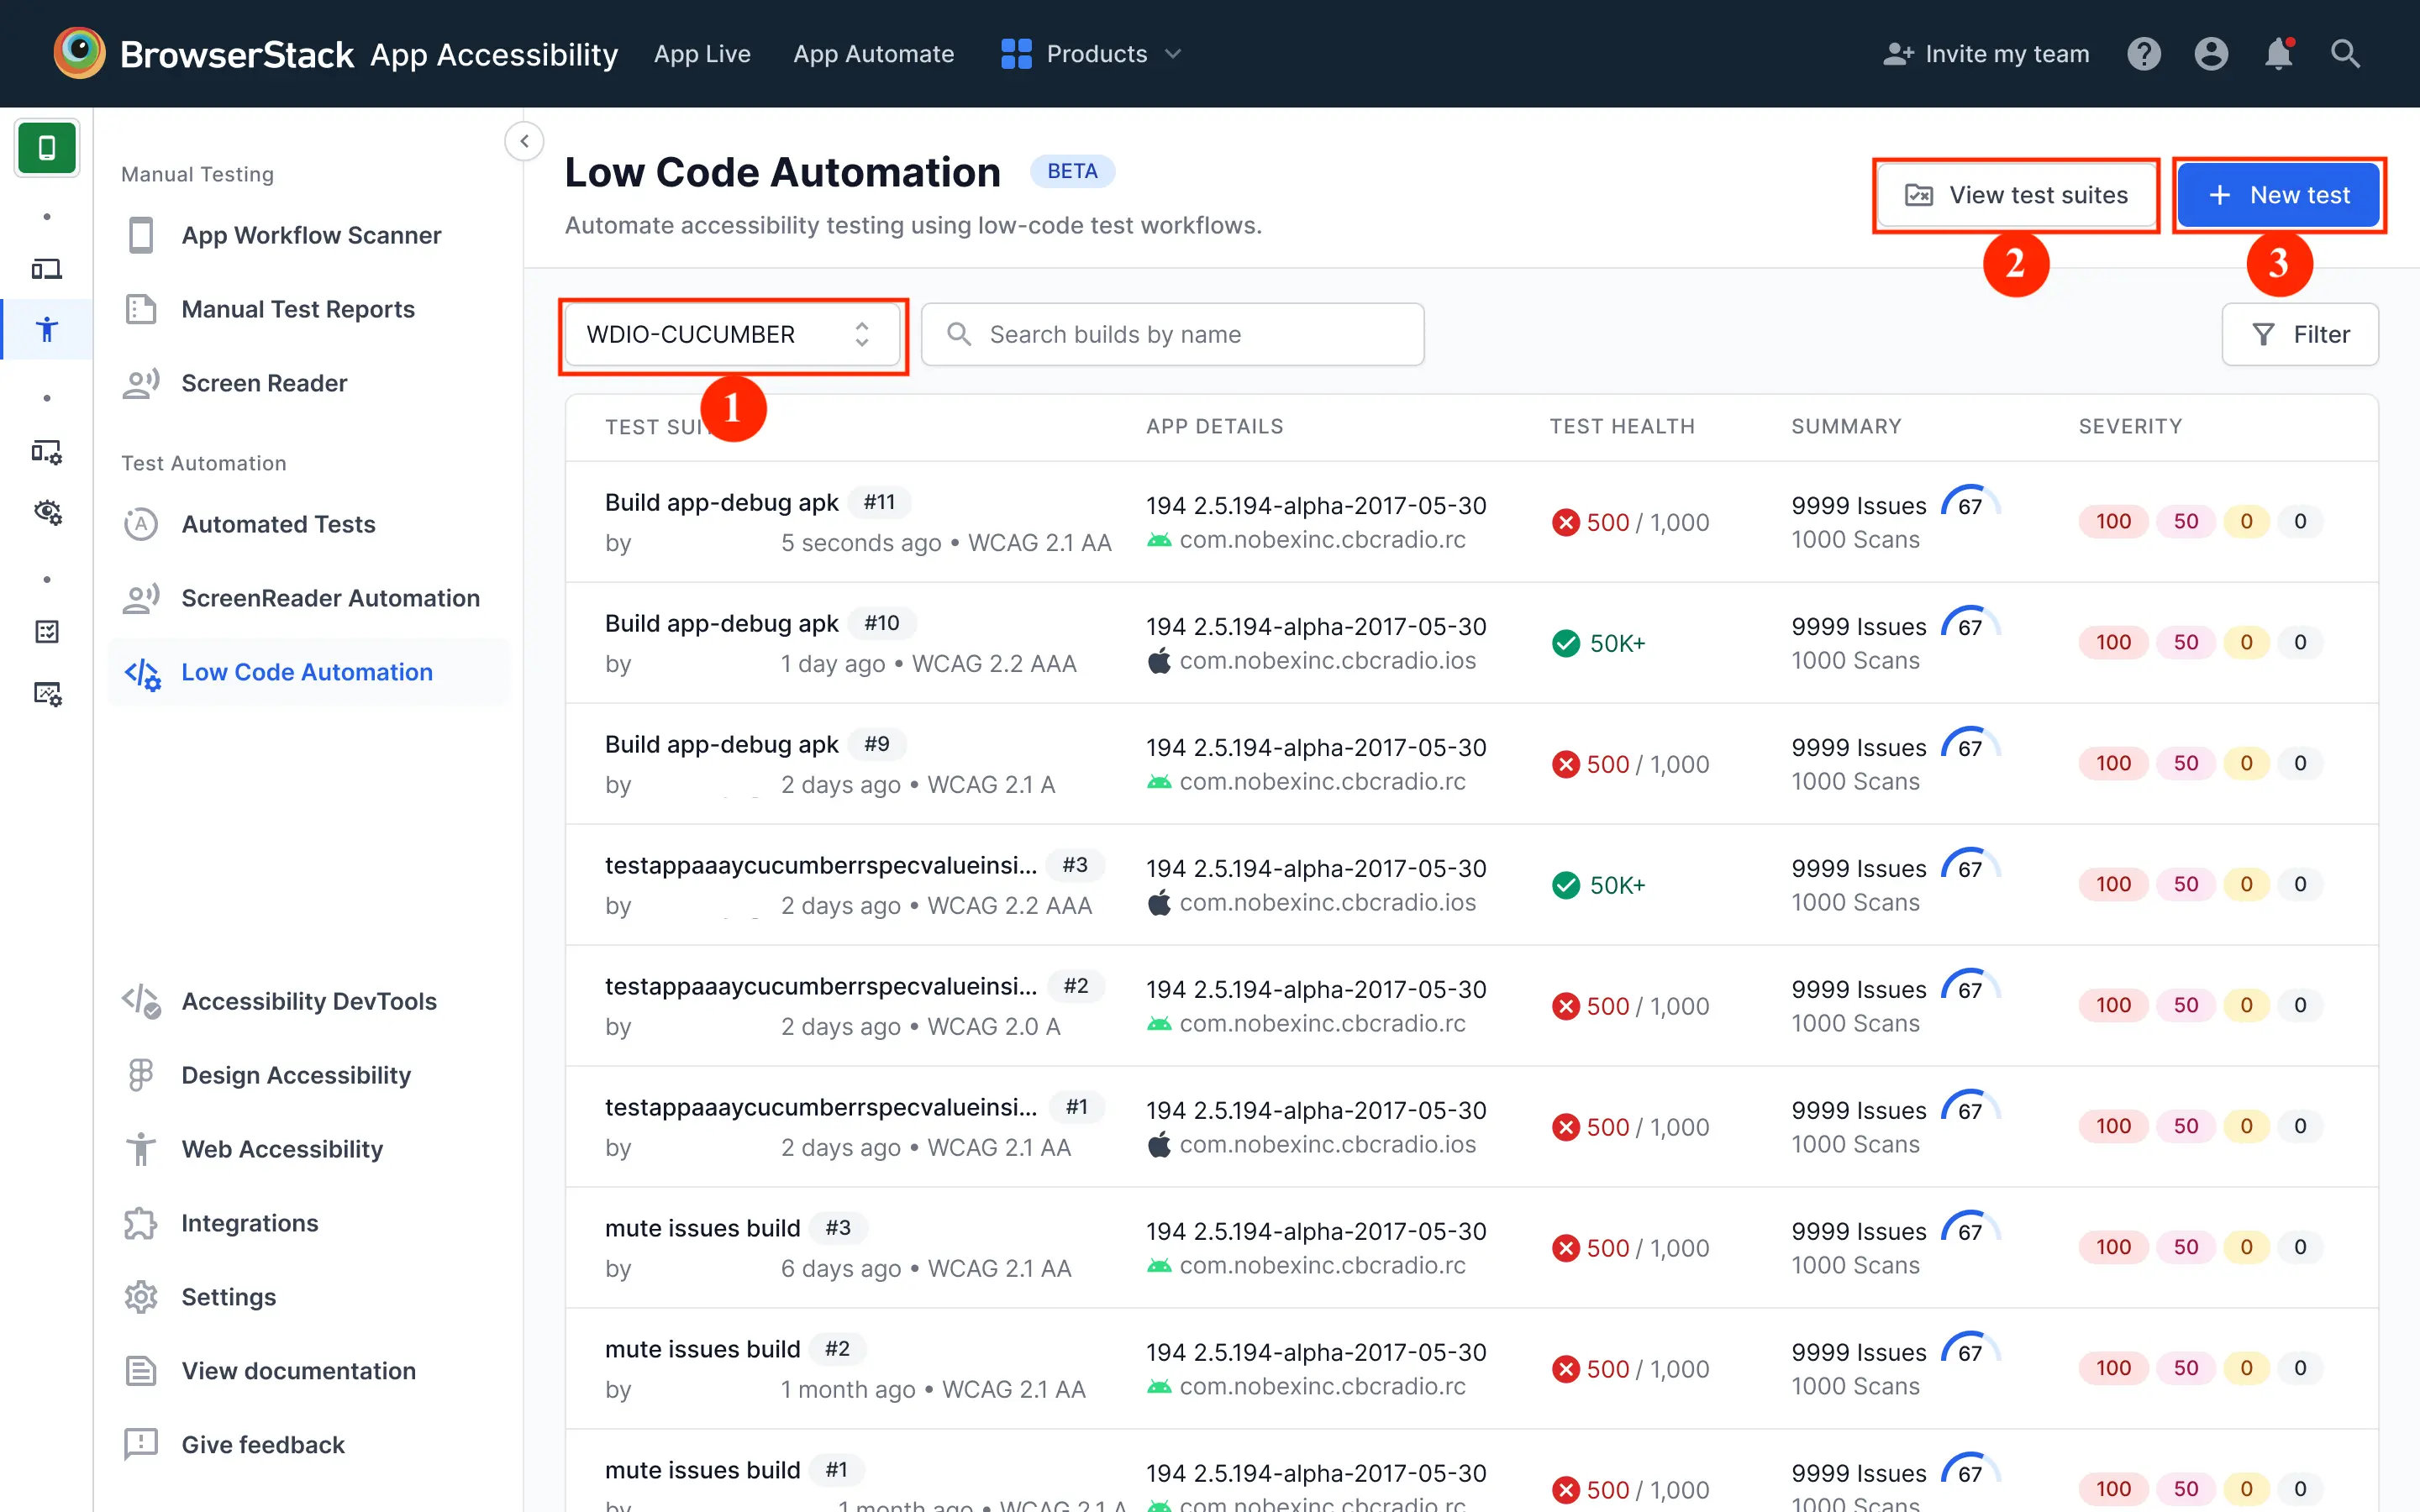Open the user account profile icon
Viewport: 2420px width, 1512px height.
(2211, 54)
